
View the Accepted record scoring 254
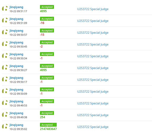point(47,113)
